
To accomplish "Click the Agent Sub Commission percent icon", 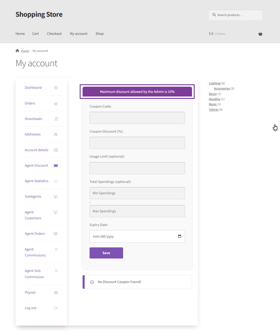I will (57, 271).
